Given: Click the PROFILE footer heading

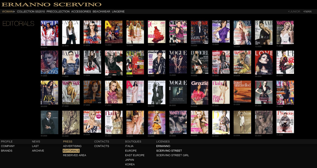Looking at the screenshot, I should click(x=7, y=141).
